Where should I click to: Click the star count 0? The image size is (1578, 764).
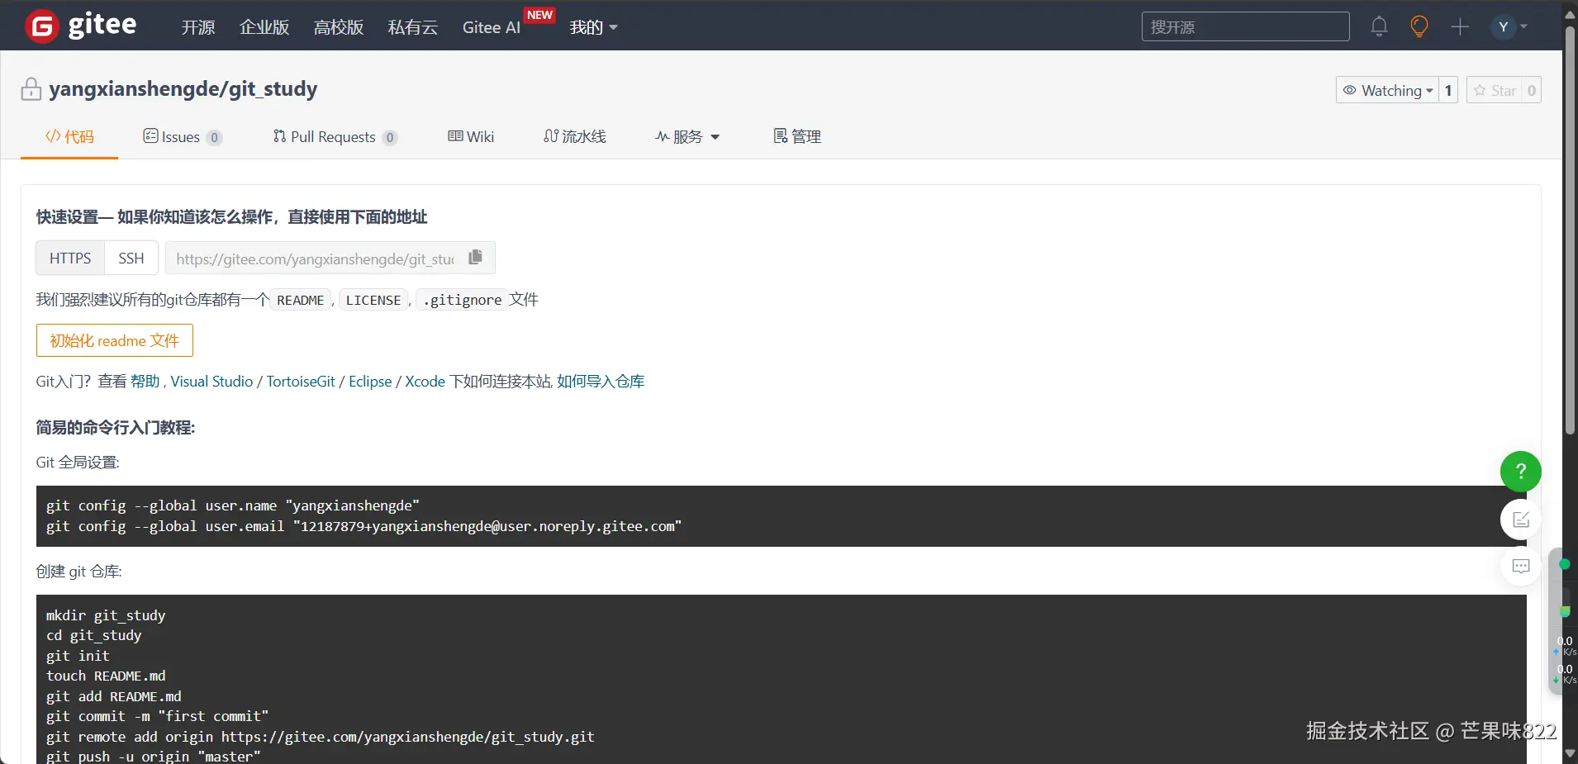tap(1532, 90)
